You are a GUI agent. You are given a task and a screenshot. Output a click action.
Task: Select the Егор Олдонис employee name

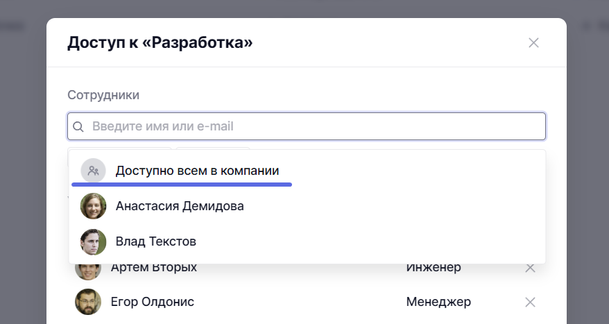(x=153, y=302)
